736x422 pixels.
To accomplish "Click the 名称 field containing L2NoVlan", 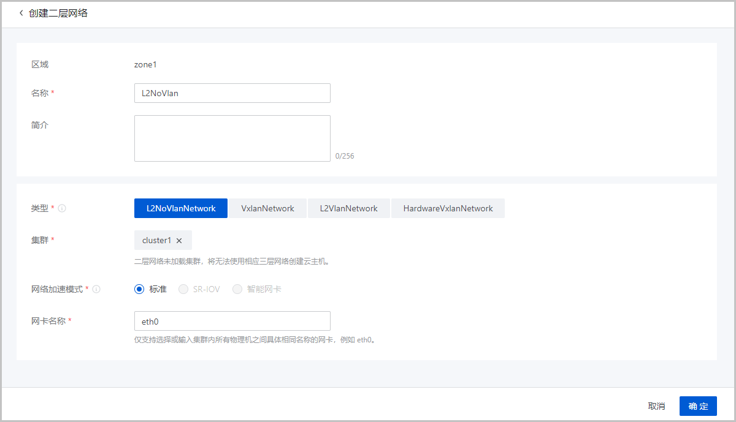I will point(232,93).
